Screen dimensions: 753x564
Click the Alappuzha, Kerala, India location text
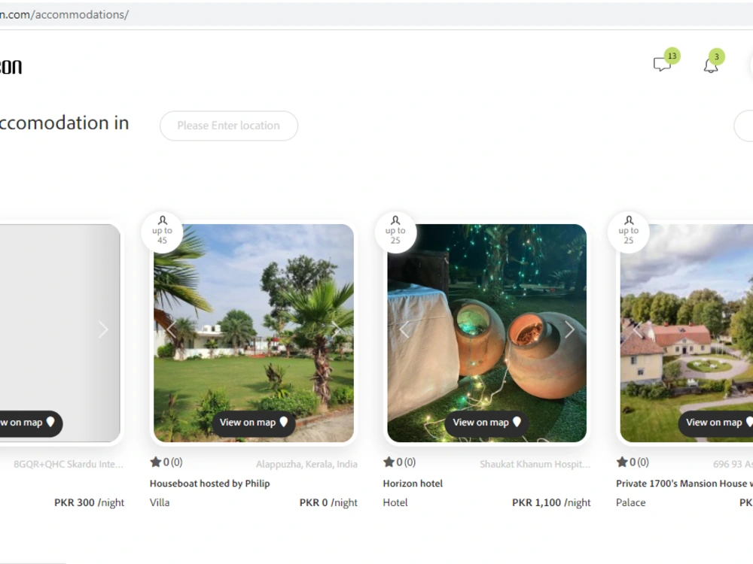[306, 464]
